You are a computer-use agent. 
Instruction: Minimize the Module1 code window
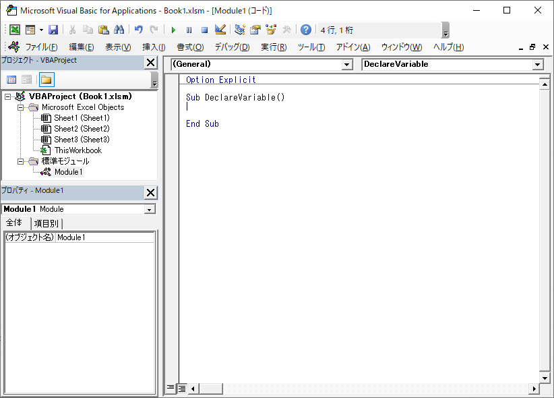click(x=521, y=47)
